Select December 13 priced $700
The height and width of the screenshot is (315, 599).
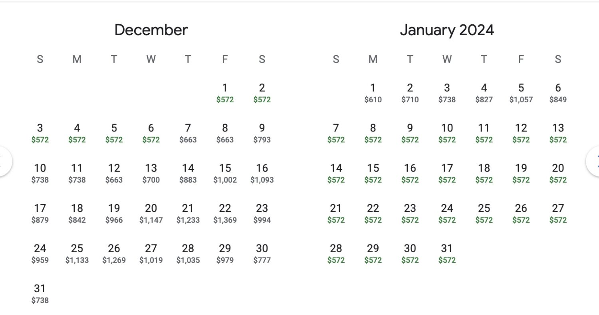pyautogui.click(x=151, y=173)
